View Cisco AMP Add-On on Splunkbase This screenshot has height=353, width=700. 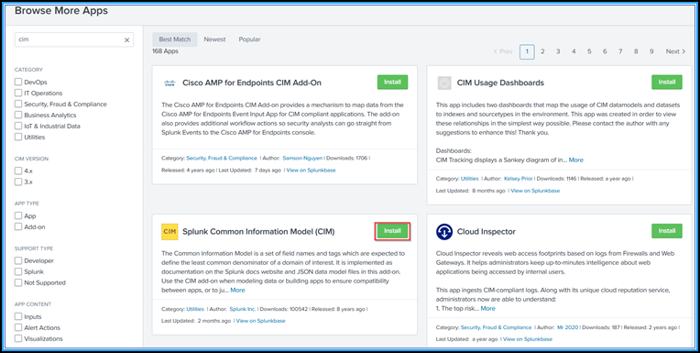[311, 171]
